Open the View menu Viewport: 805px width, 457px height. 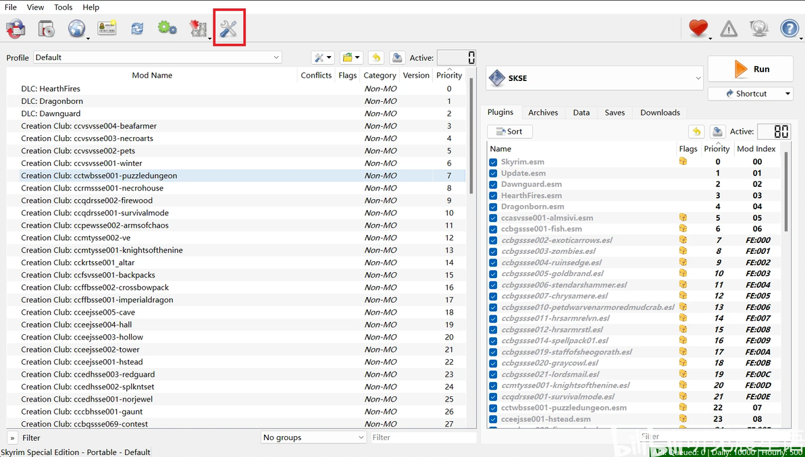click(x=35, y=7)
